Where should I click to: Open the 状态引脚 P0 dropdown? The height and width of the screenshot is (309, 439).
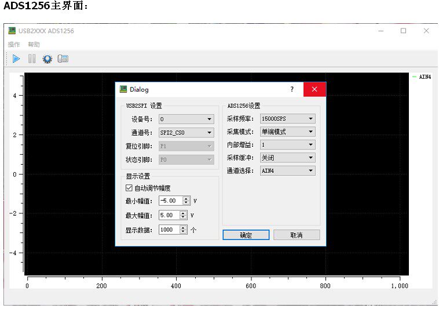[186, 159]
